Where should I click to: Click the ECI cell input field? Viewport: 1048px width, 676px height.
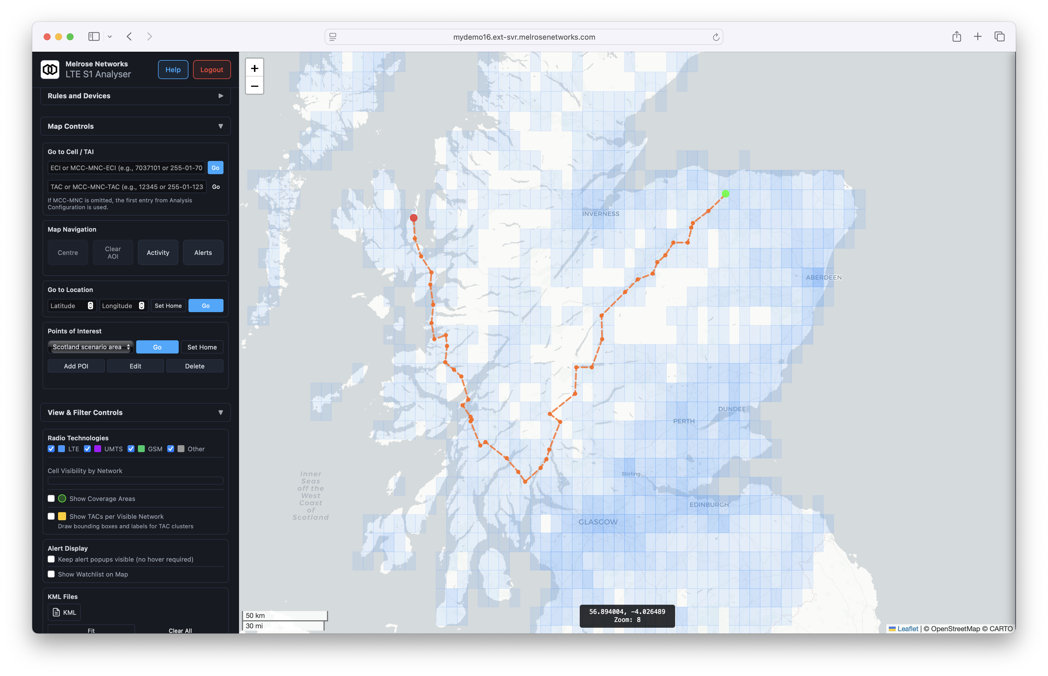click(126, 168)
